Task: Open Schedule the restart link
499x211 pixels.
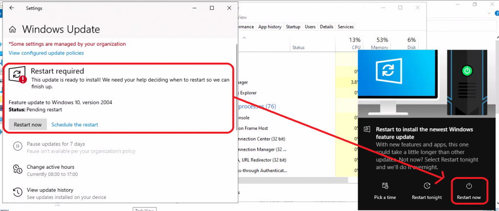Action: [75, 124]
